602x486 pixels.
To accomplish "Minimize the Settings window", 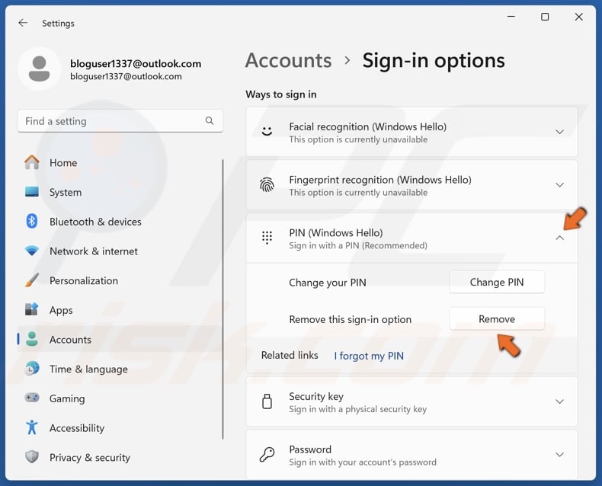I will (x=511, y=17).
